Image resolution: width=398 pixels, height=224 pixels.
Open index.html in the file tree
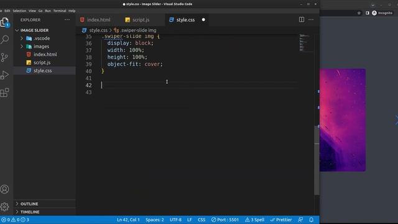(45, 54)
